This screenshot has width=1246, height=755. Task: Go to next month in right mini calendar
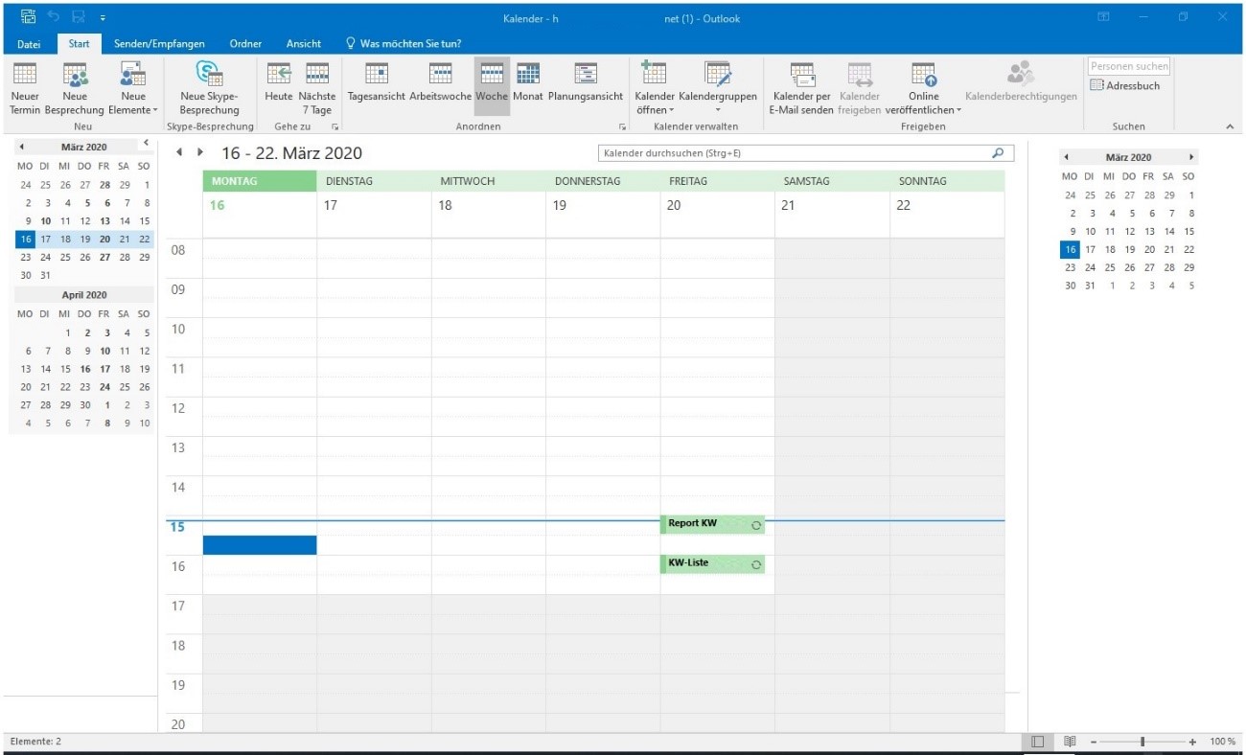pyautogui.click(x=1191, y=157)
